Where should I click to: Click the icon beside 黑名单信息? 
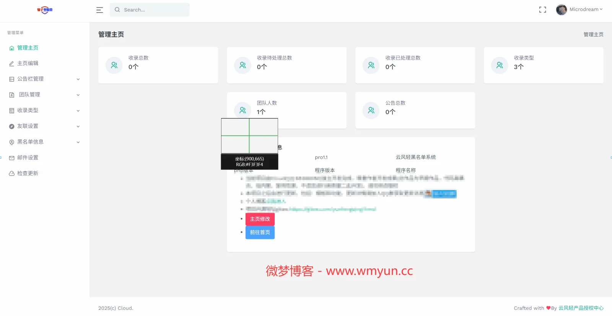pos(11,142)
